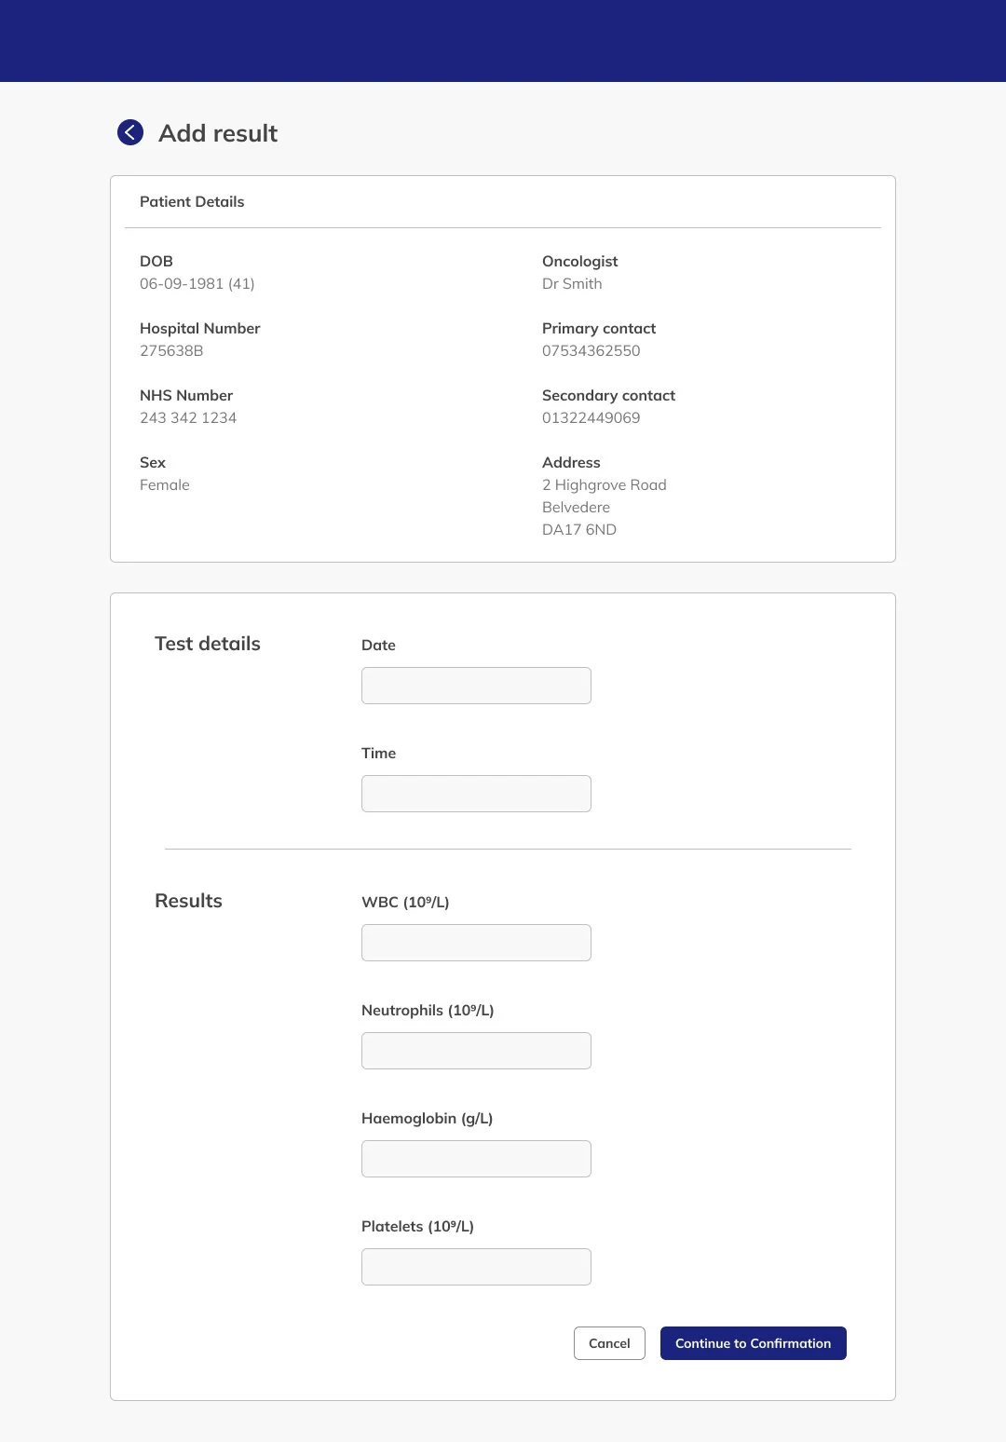The width and height of the screenshot is (1006, 1442).
Task: Click the Haemoglobin (g/L) input field
Action: (476, 1159)
